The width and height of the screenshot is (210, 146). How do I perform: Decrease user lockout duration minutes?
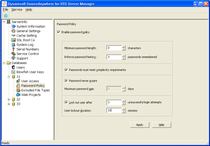(124, 112)
